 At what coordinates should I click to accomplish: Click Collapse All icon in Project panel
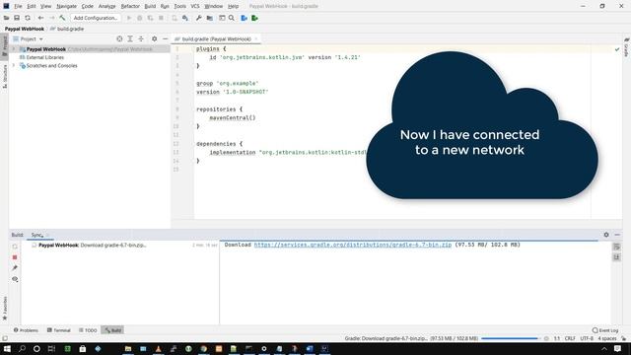pos(141,39)
